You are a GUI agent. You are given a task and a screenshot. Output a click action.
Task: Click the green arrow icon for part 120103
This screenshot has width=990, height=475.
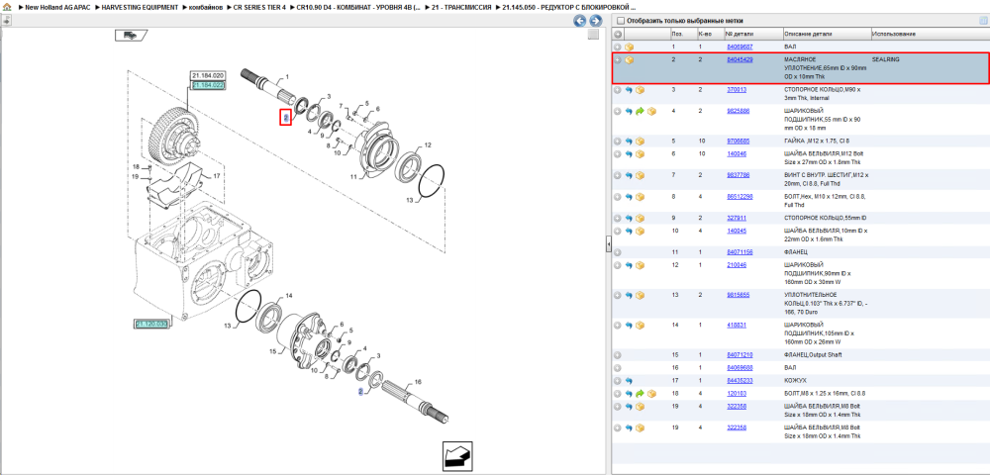(x=641, y=394)
